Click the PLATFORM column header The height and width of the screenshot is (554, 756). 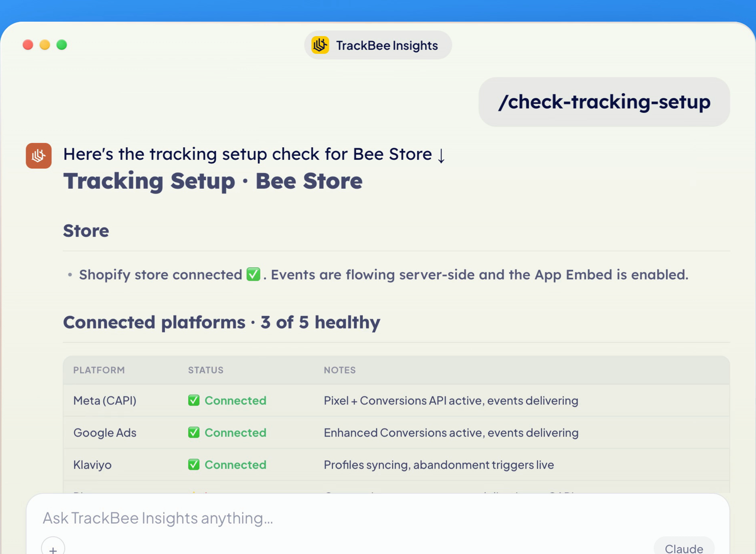pos(99,370)
